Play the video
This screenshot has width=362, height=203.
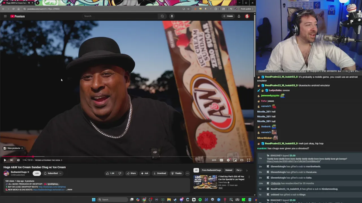5,160
